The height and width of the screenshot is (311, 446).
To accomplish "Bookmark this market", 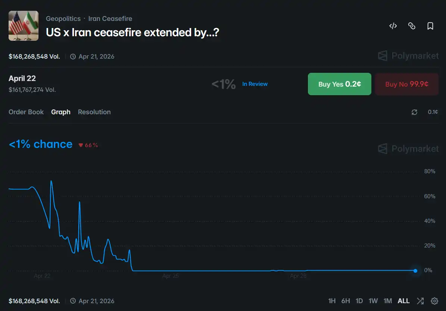I will point(430,26).
